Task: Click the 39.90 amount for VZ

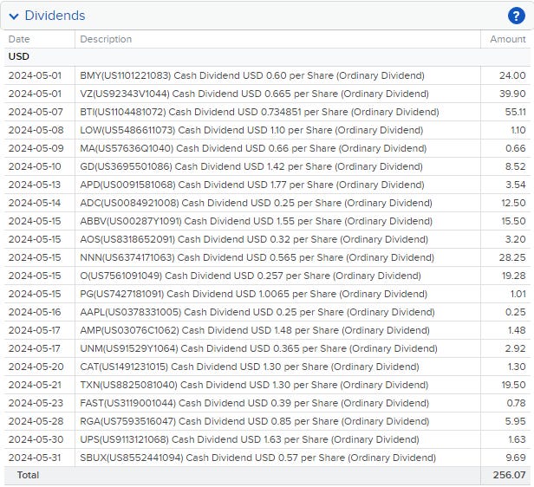Action: click(x=512, y=94)
